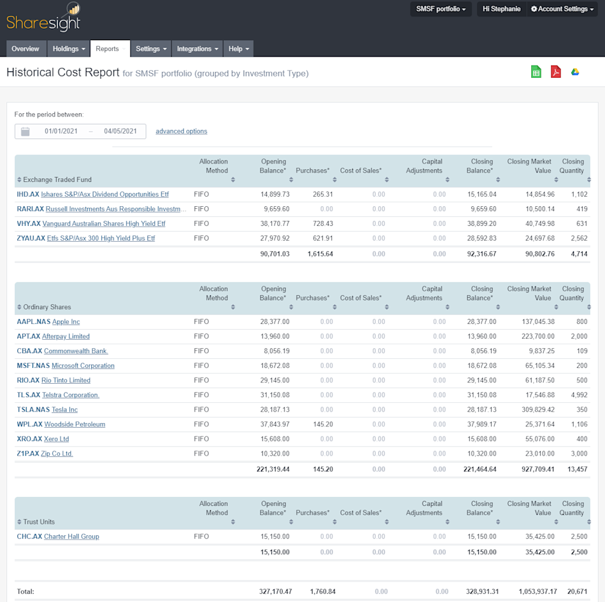Expand the Holdings menu
This screenshot has height=602, width=605.
(69, 48)
